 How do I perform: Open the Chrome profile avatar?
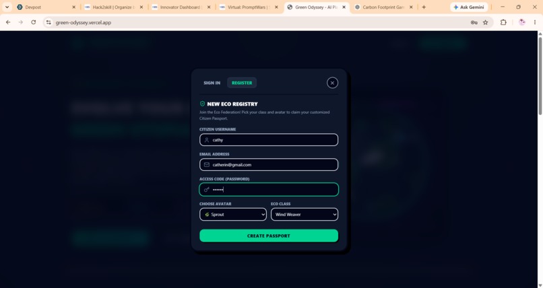click(x=522, y=22)
